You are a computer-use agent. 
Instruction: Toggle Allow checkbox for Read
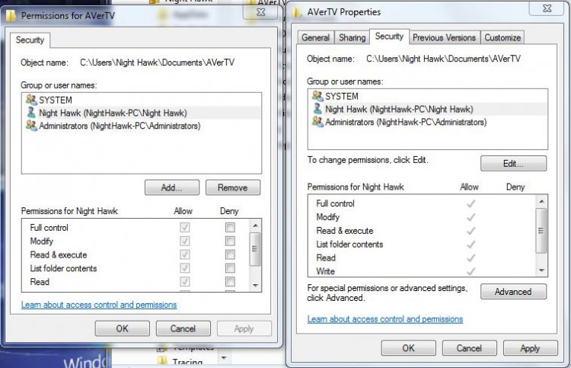[x=185, y=282]
